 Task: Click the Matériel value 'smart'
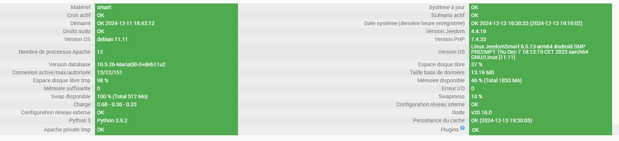104,7
